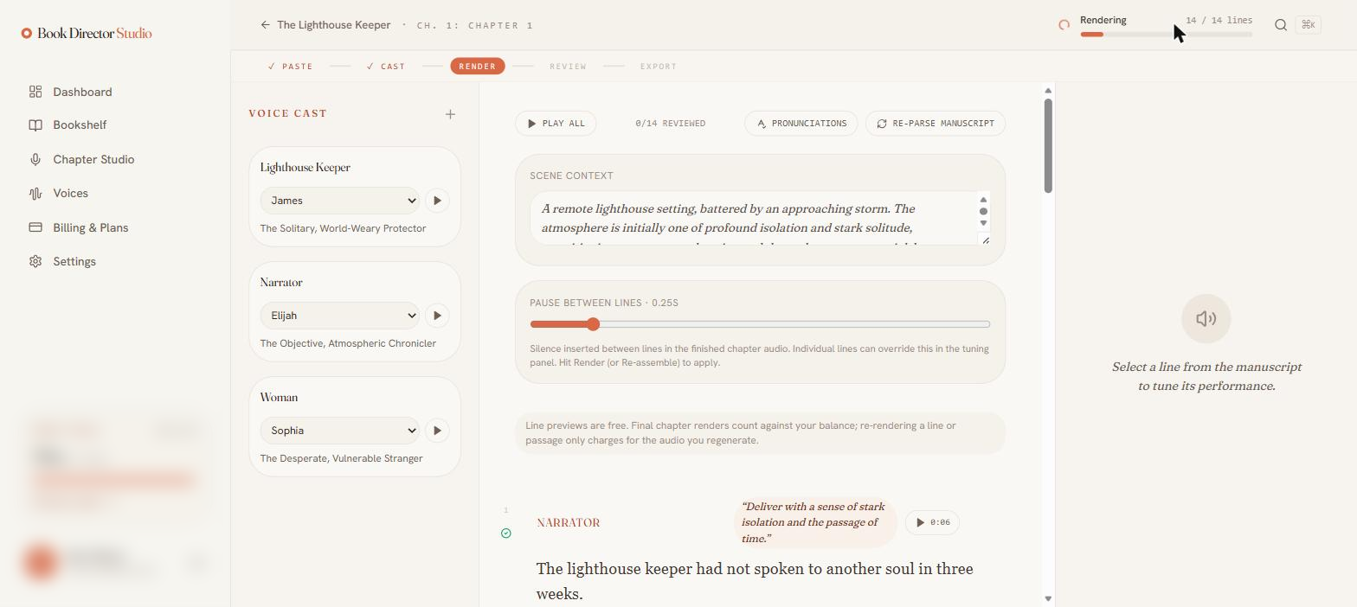Click the NARRATOR label on line 1
The height and width of the screenshot is (607, 1357).
[x=569, y=523]
